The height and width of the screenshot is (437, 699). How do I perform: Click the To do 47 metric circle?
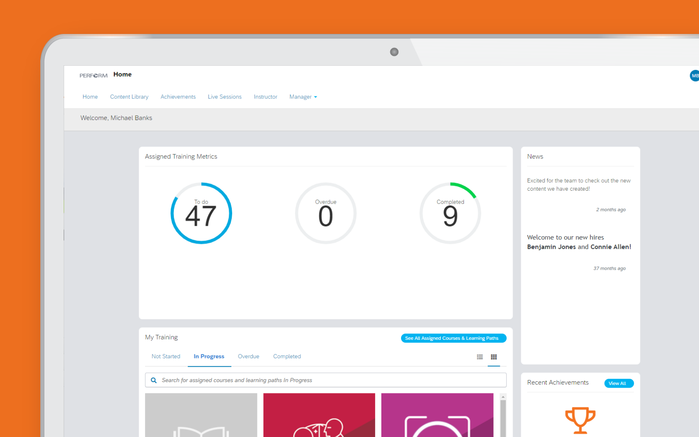201,213
